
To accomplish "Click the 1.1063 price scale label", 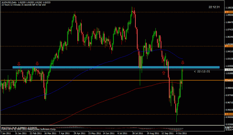I will coord(229,8).
